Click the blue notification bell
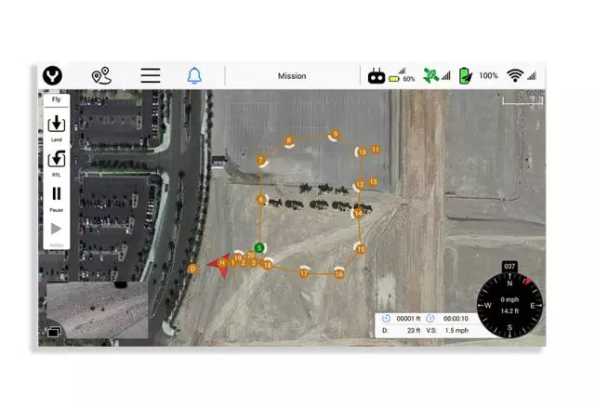Viewport: 595px width, 408px height. pos(194,76)
